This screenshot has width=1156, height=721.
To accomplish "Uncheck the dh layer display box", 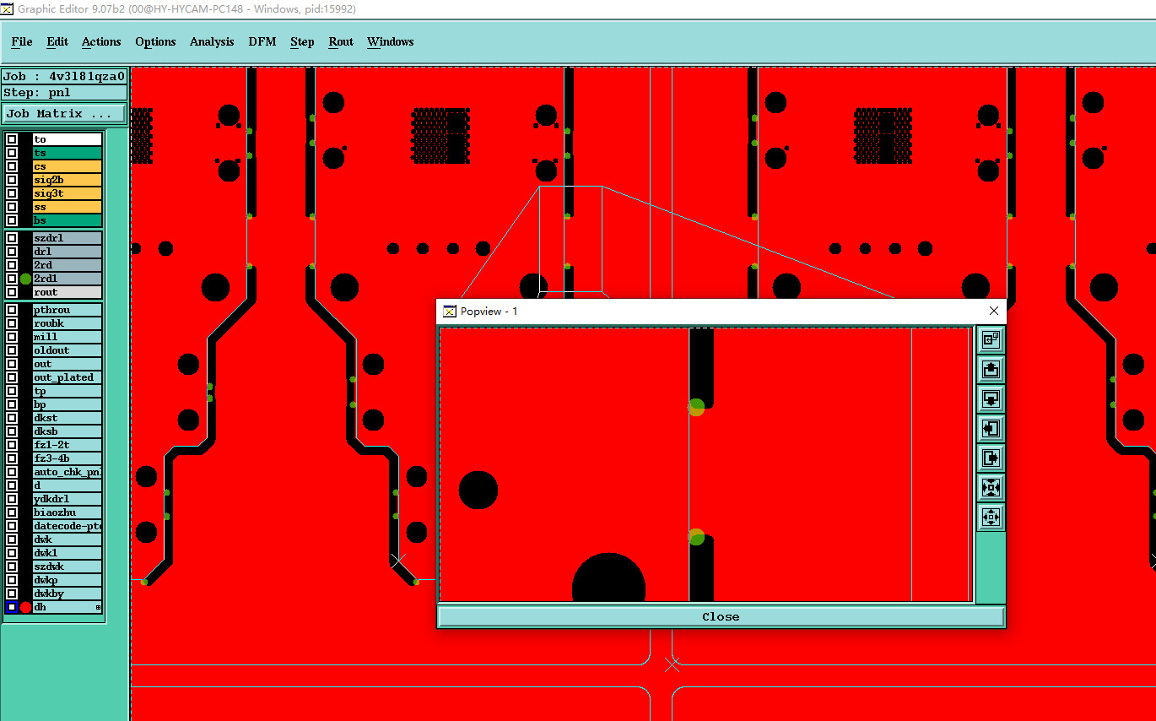I will (12, 607).
